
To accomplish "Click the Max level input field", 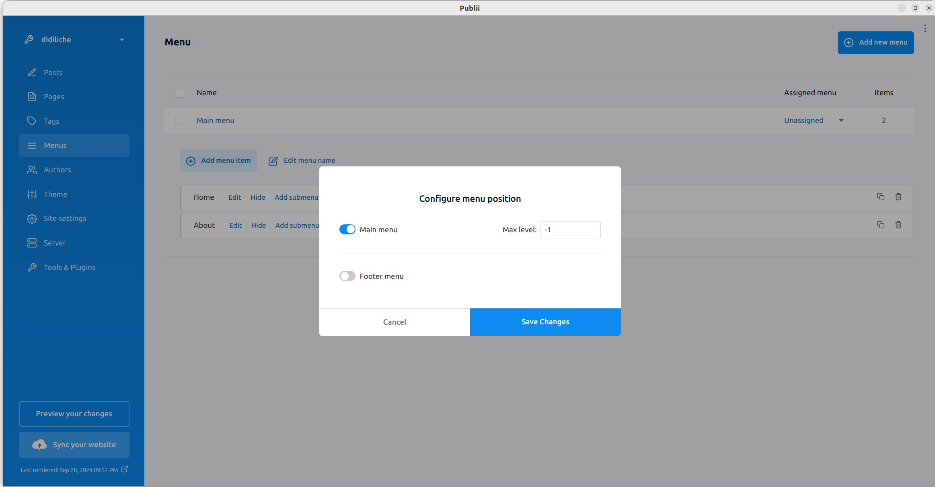I will 570,230.
